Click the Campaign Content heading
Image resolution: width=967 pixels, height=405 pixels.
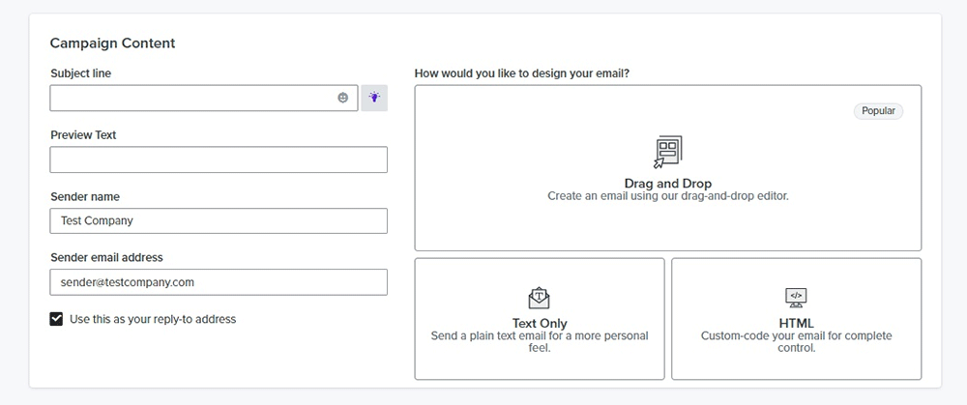click(112, 43)
